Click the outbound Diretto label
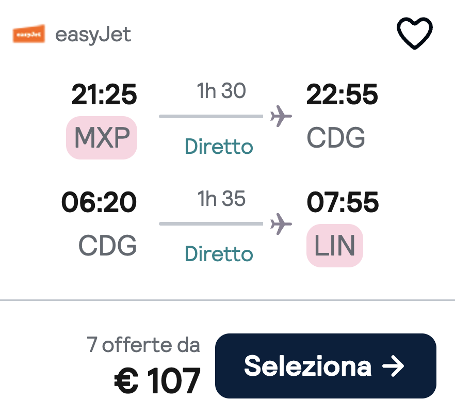 pos(219,147)
